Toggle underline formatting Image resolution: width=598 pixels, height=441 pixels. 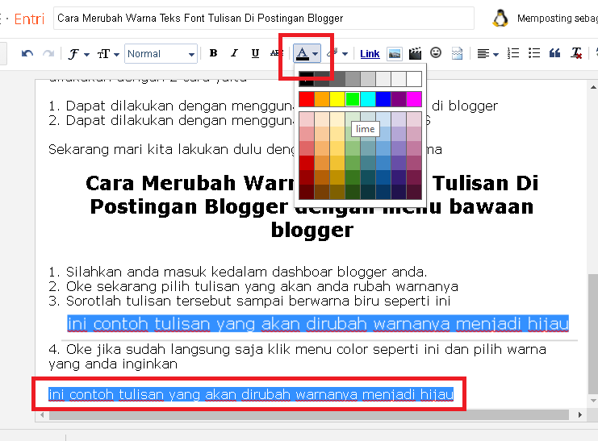[255, 53]
